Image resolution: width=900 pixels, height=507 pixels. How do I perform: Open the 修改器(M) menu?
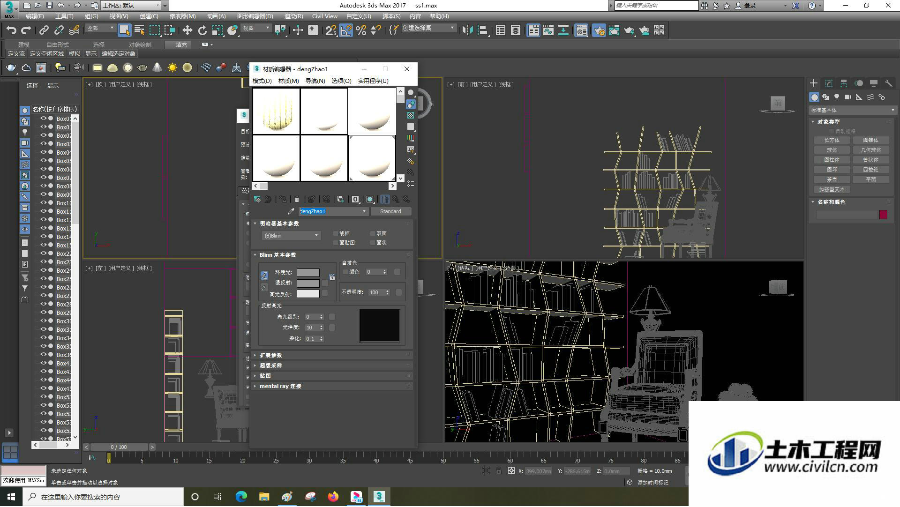(x=182, y=16)
